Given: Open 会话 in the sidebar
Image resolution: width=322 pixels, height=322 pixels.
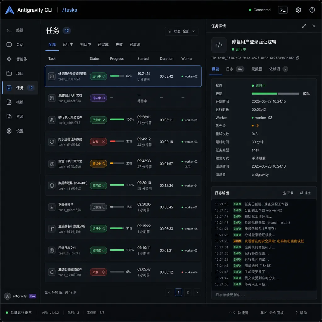Looking at the screenshot, I should point(20,45).
